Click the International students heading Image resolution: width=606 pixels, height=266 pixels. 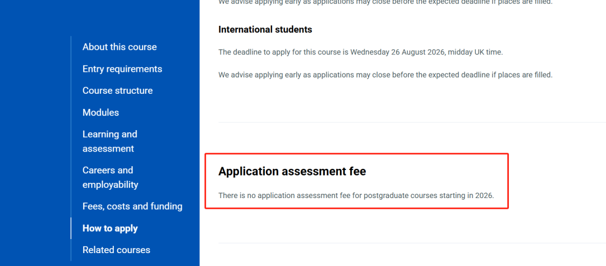pyautogui.click(x=265, y=30)
